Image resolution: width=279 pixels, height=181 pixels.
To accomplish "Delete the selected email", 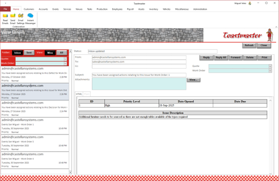I will click(250, 57).
